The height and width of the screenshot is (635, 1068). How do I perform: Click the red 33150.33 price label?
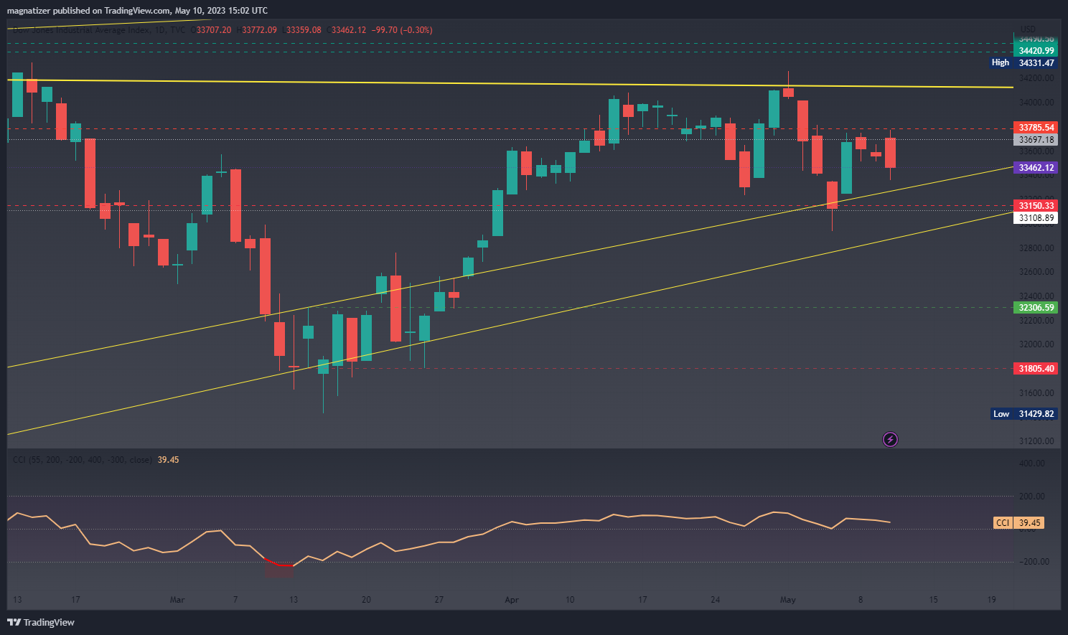pyautogui.click(x=1036, y=206)
